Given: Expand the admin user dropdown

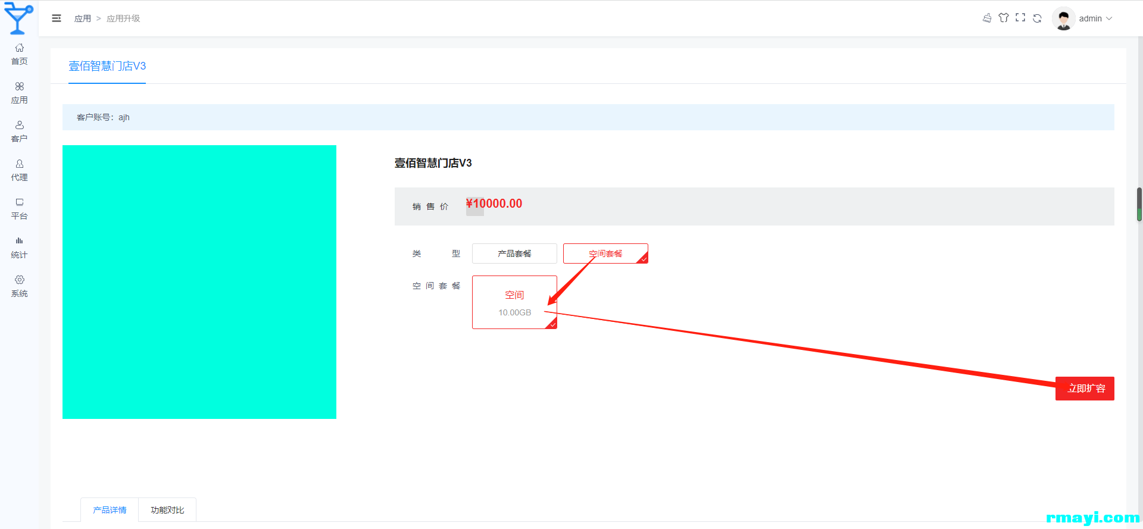Looking at the screenshot, I should [x=1095, y=18].
